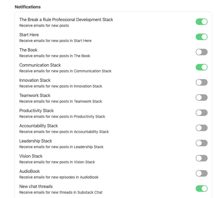Switch on Accountability Stack notifications
Viewport: 222px width, 198px height.
pyautogui.click(x=201, y=128)
